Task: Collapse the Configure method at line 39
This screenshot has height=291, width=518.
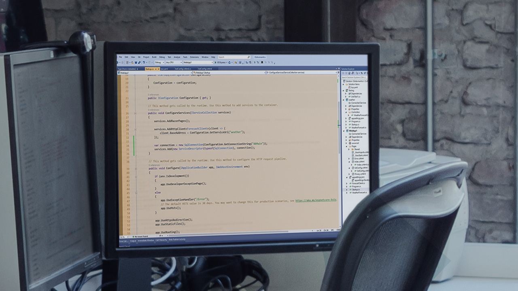Action: [x=136, y=167]
